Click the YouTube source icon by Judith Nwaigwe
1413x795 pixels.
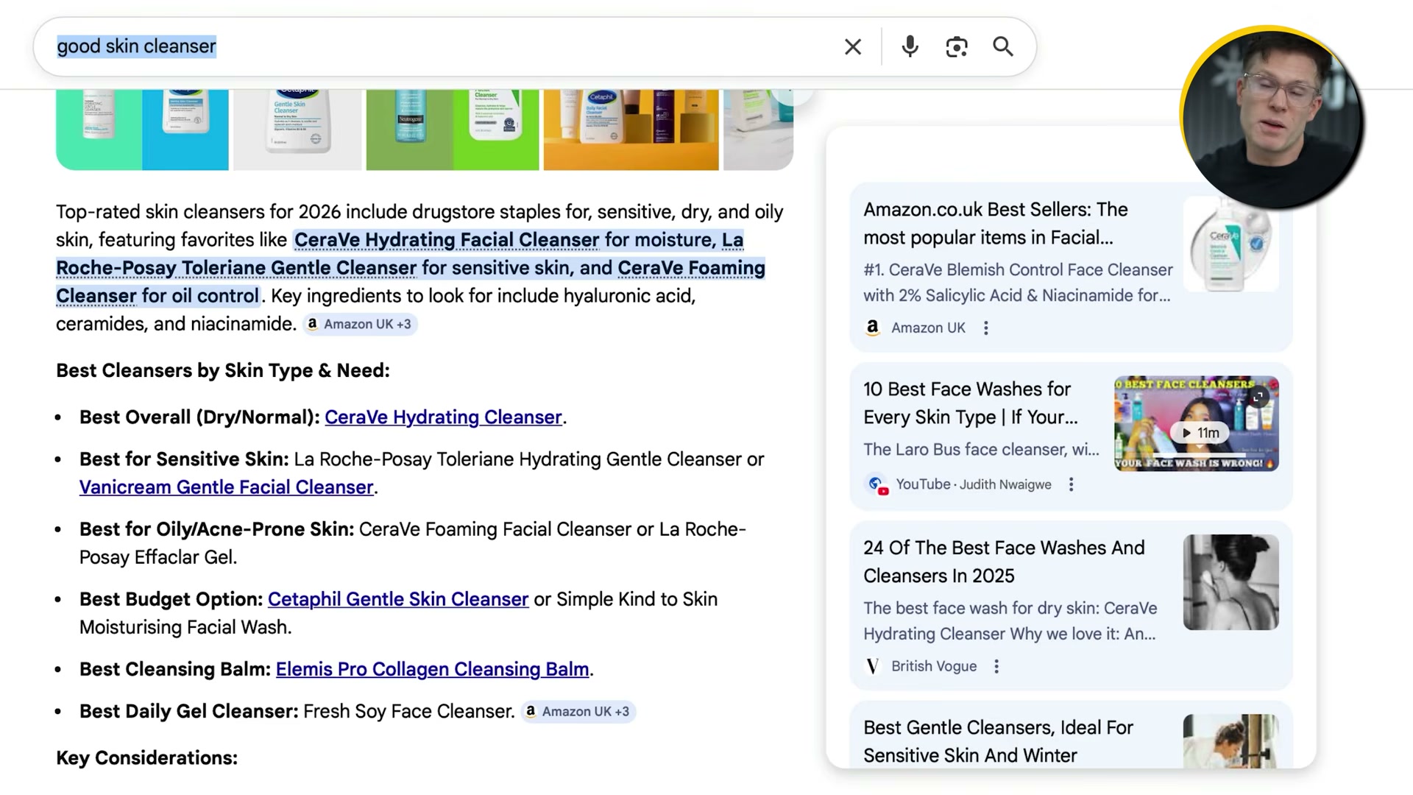click(x=877, y=485)
